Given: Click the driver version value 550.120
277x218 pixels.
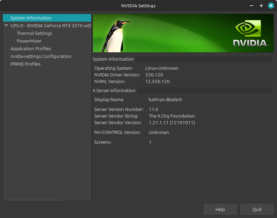Looking at the screenshot, I should (154, 75).
